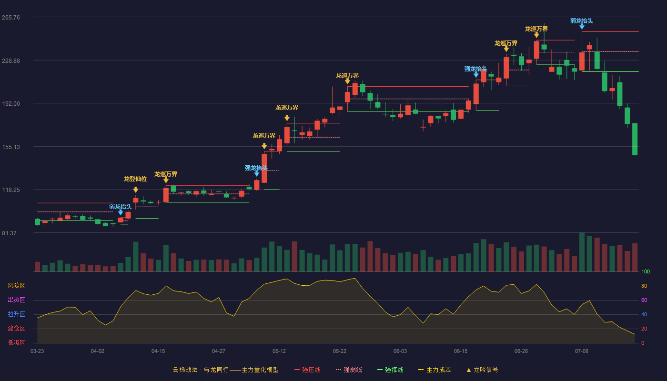
Task: Click the 07-08 date axis label
Action: 582,351
